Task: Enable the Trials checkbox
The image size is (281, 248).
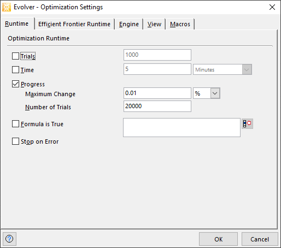Action: pyautogui.click(x=15, y=56)
